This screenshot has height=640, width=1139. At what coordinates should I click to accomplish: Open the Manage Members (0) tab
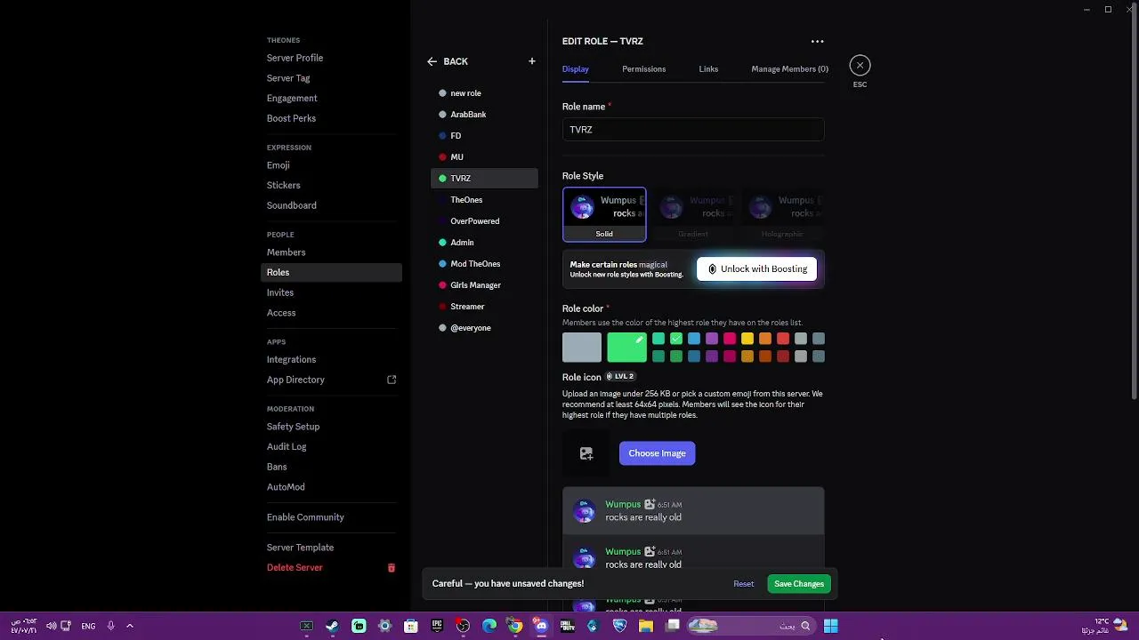(789, 69)
